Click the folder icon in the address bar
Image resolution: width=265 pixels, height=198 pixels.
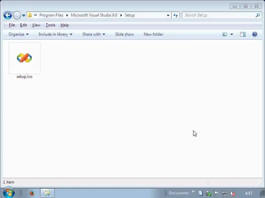[29, 15]
